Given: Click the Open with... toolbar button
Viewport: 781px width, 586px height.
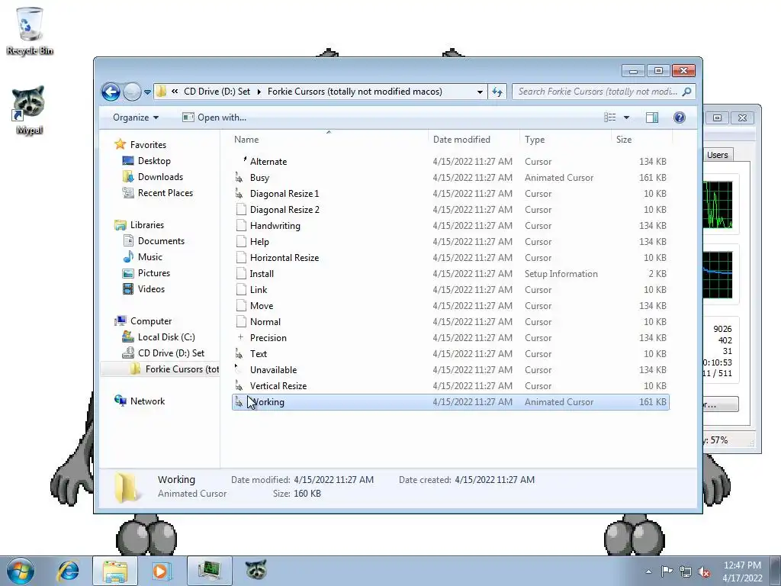Looking at the screenshot, I should [x=214, y=118].
